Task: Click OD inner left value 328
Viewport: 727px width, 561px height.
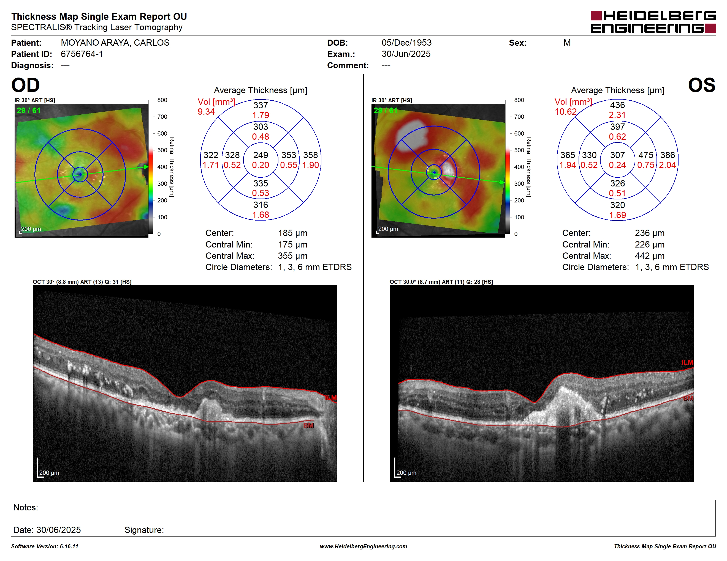Action: pyautogui.click(x=232, y=155)
